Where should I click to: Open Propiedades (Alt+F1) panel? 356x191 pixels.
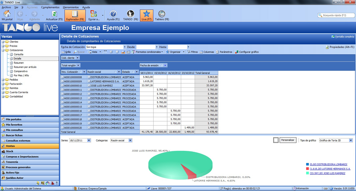[340, 47]
